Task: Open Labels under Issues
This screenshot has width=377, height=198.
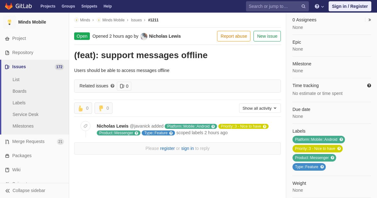Action: coord(19,103)
